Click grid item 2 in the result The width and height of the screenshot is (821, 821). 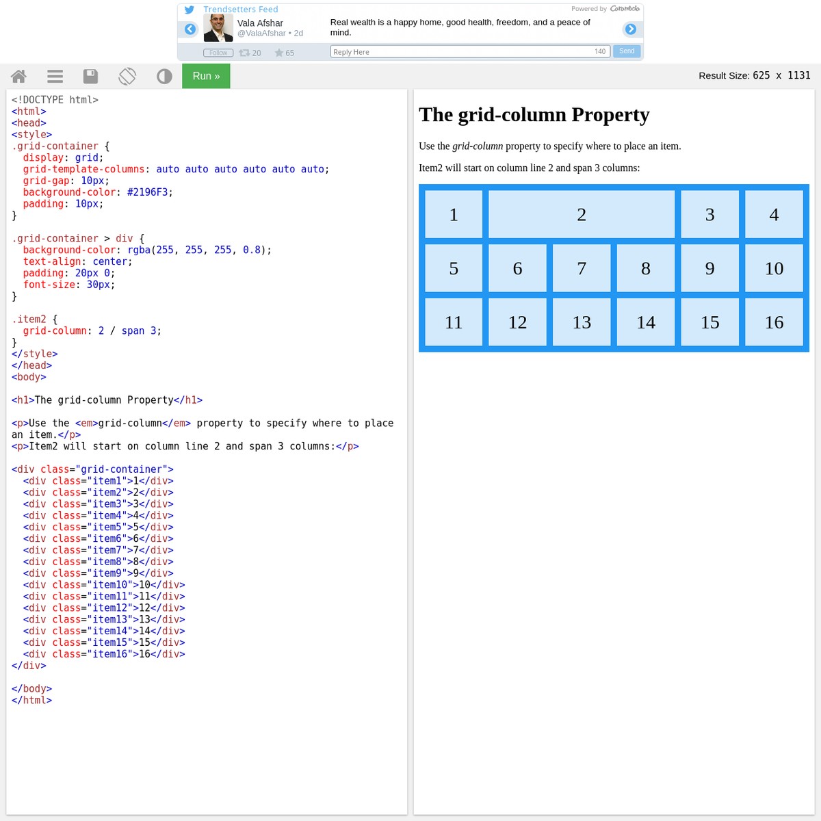[x=581, y=215]
